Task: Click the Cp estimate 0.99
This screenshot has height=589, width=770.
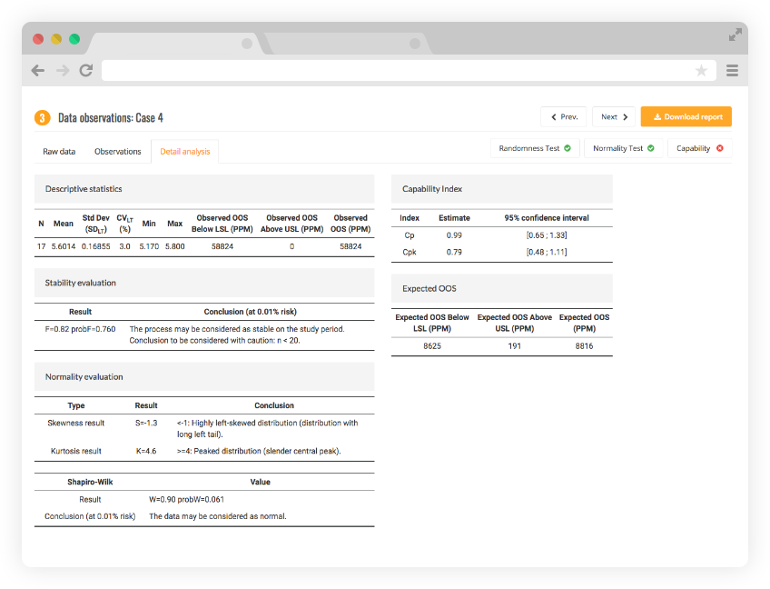Action: point(454,235)
